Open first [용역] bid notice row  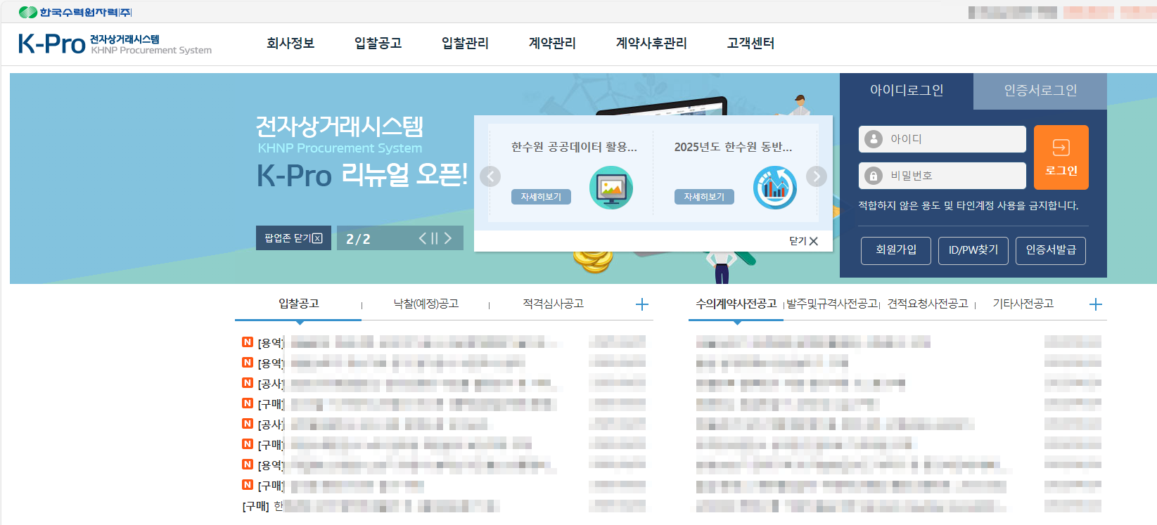[443, 343]
